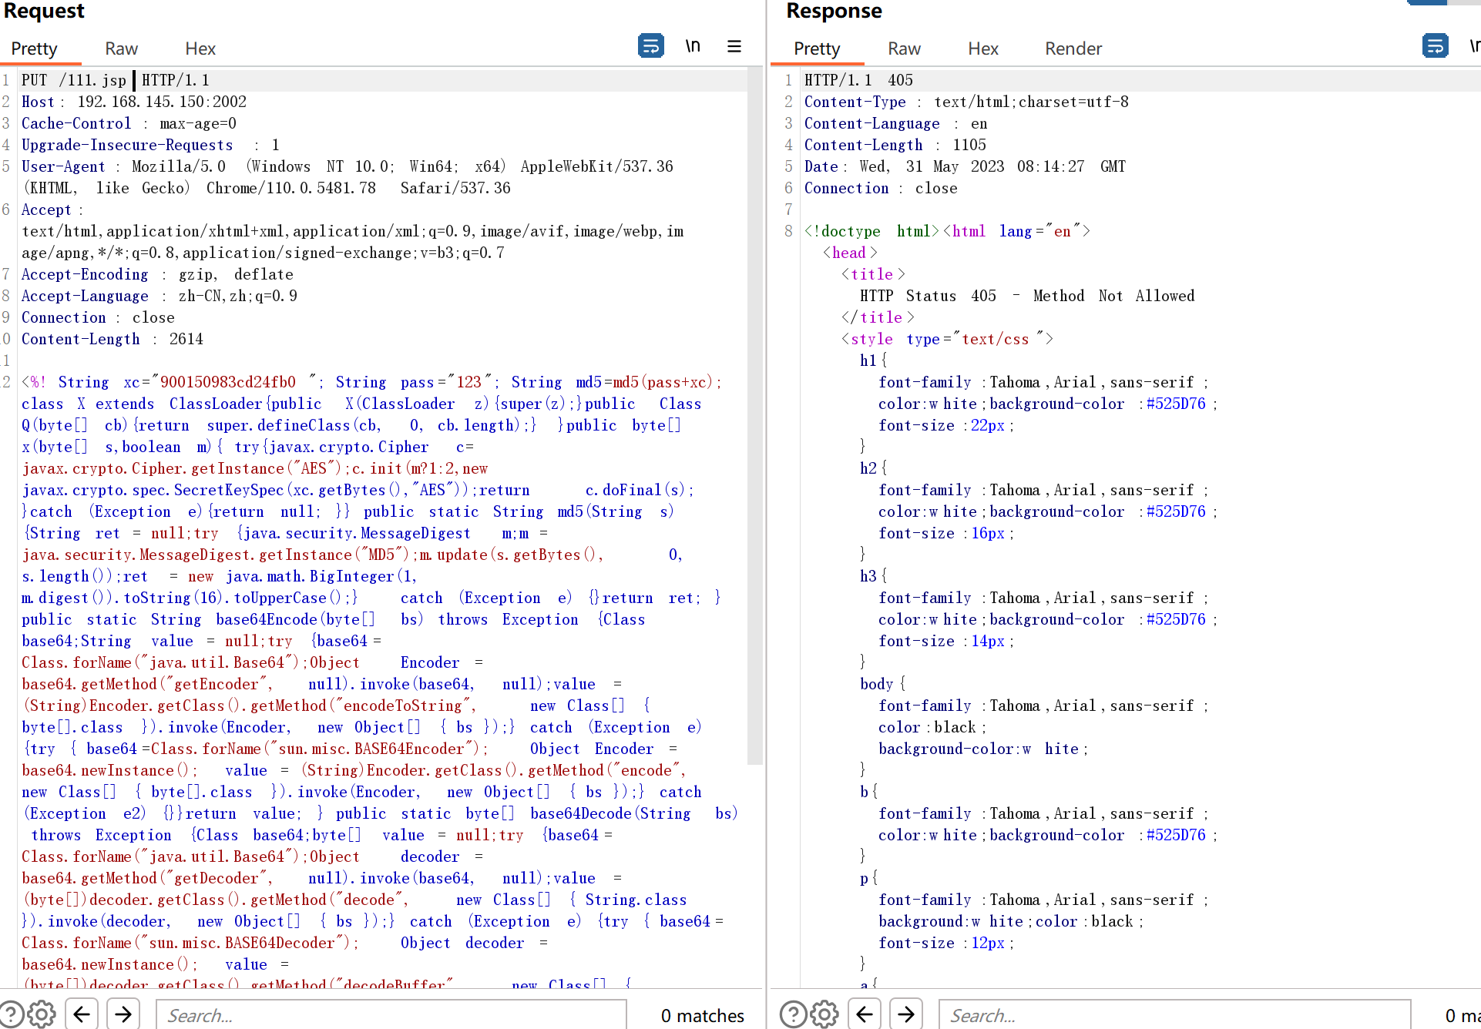
Task: Go to next match in Response
Action: [x=906, y=1014]
